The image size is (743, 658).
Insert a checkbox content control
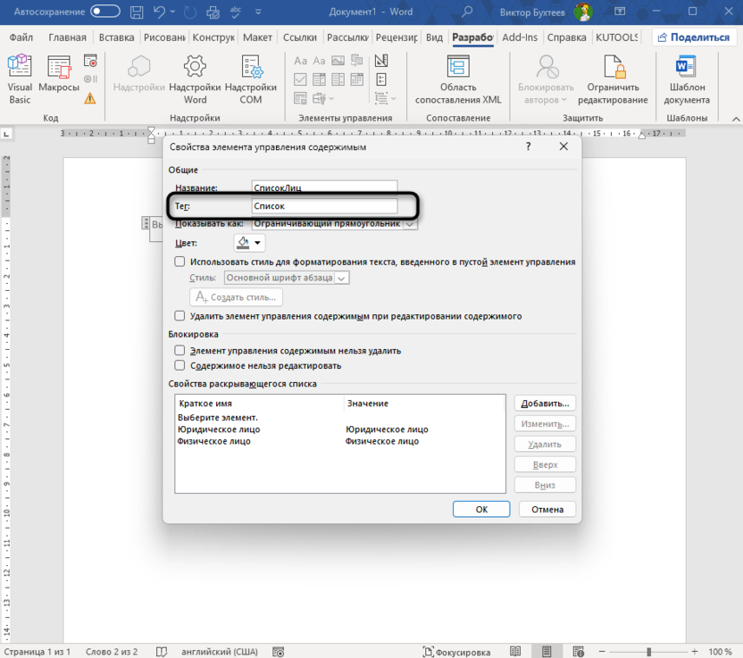[x=300, y=79]
